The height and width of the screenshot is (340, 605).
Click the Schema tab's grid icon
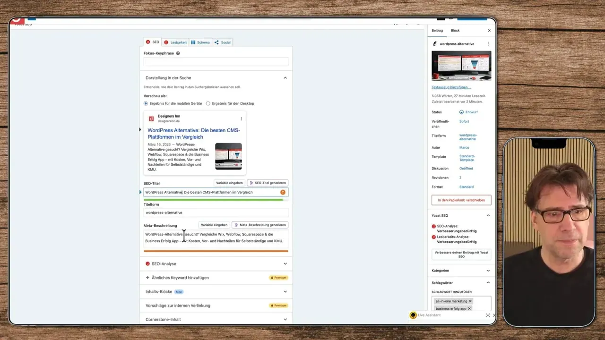point(193,42)
